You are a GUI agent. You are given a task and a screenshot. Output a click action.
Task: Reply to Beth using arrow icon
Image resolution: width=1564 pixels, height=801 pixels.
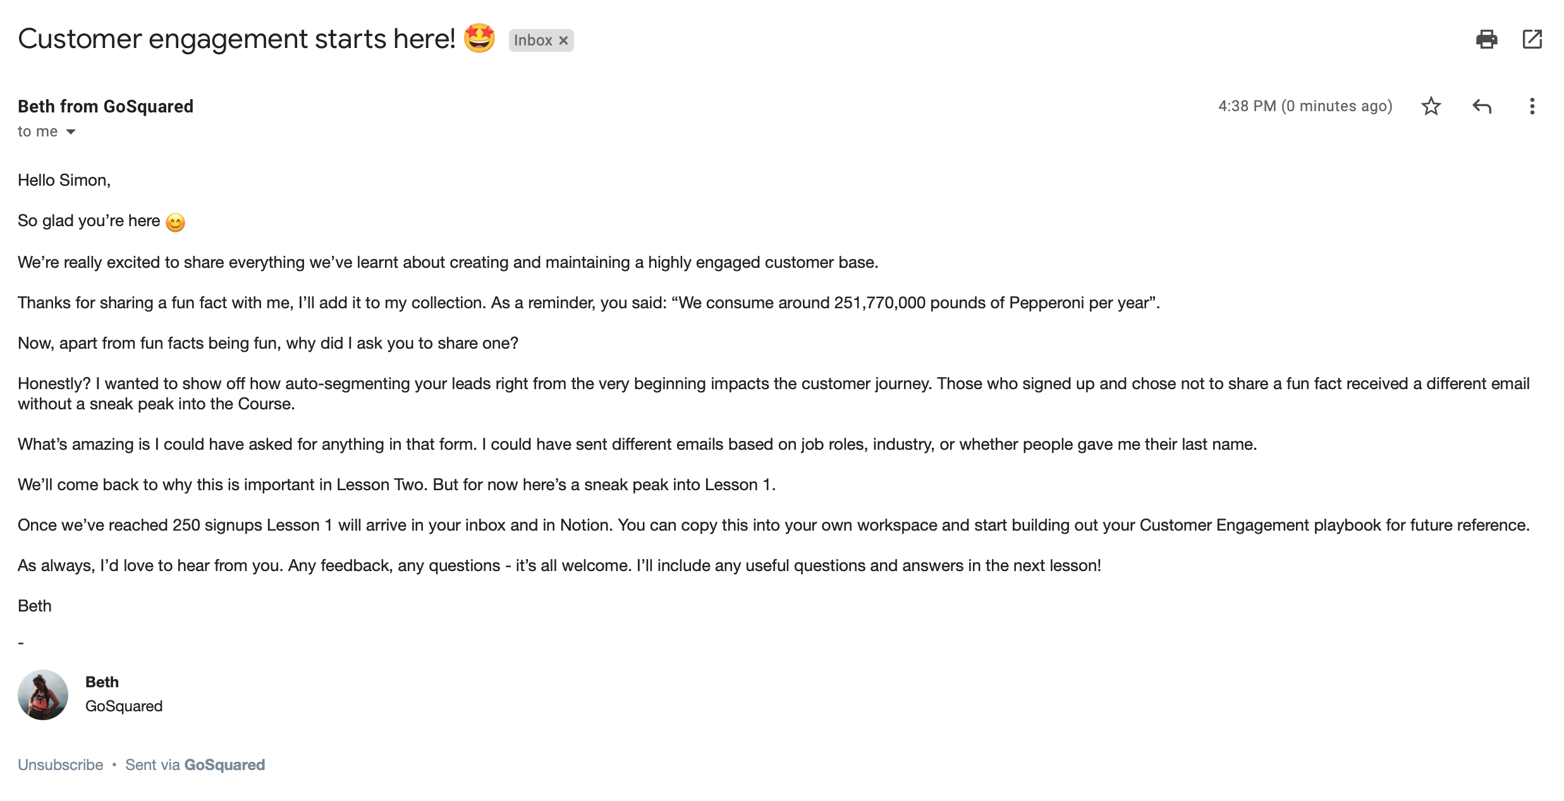(1481, 106)
